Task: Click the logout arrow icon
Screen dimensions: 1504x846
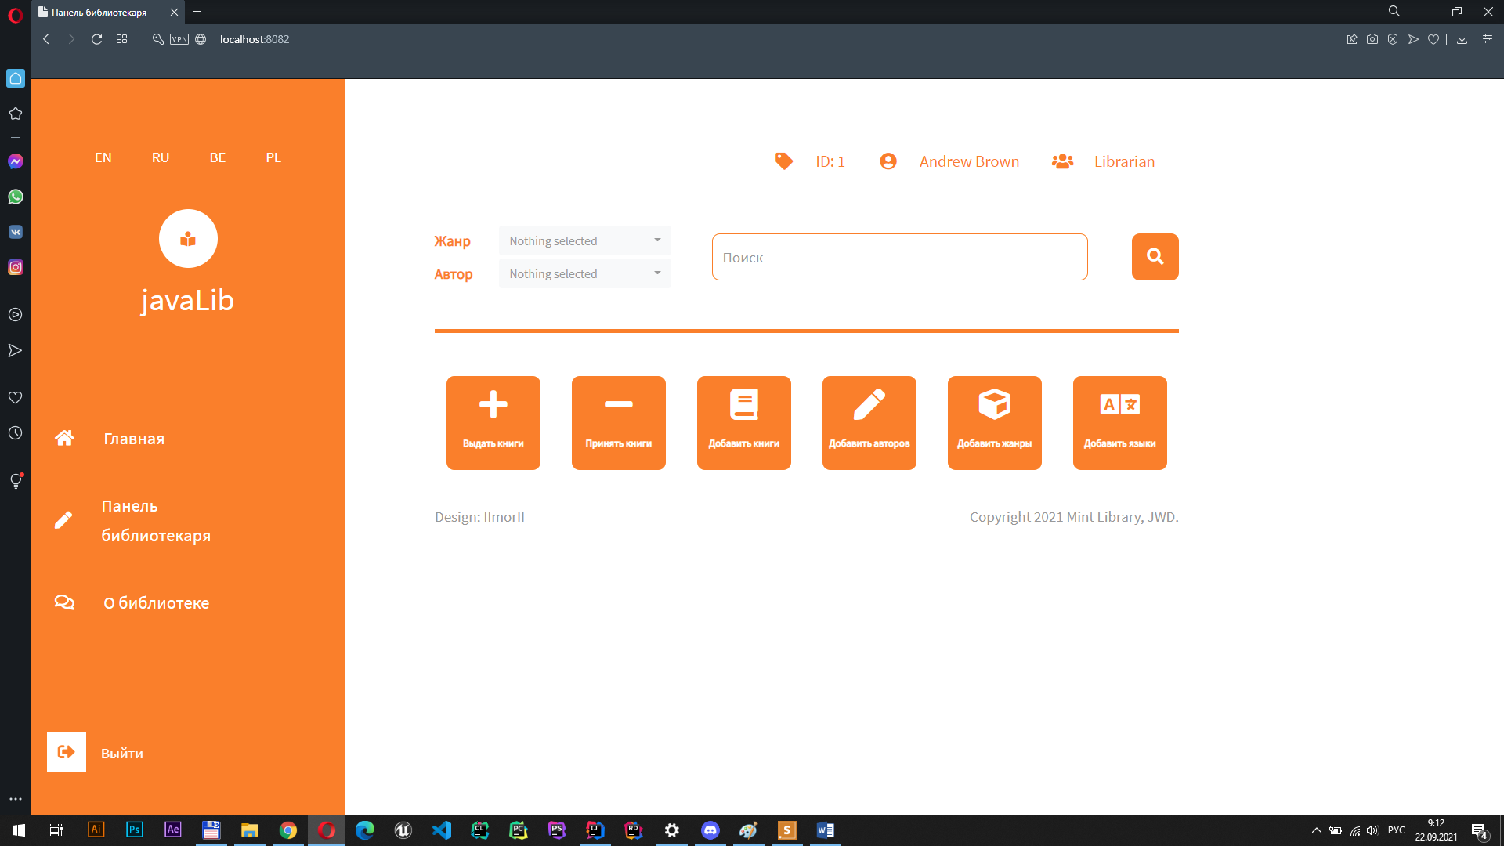Action: [x=67, y=752]
